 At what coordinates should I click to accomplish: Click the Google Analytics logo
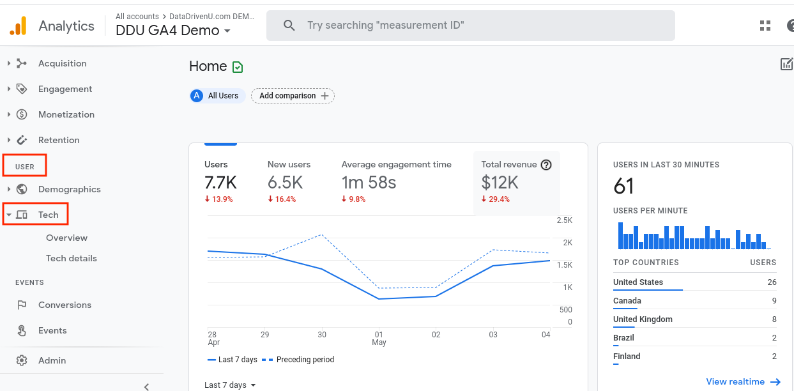point(19,26)
